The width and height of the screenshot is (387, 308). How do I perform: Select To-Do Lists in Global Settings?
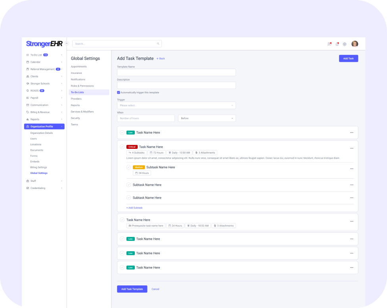click(x=77, y=92)
